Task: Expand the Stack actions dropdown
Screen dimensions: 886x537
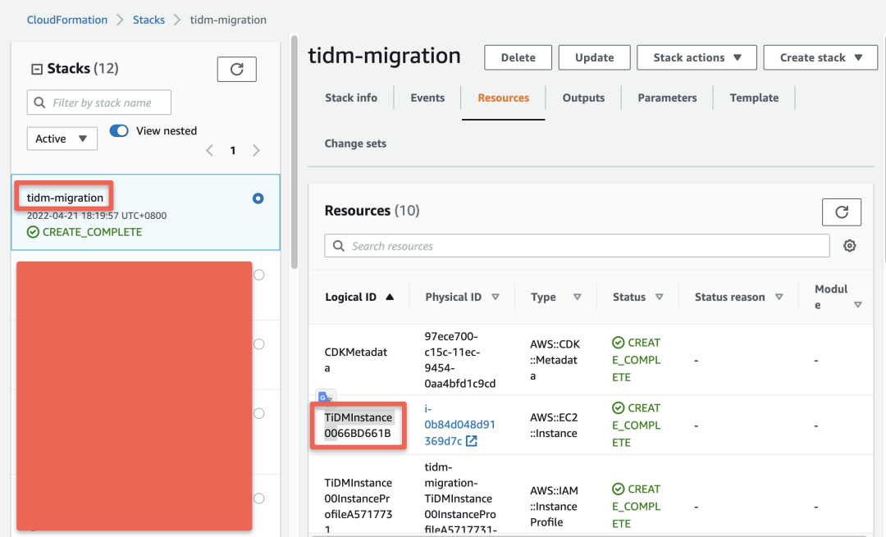Action: (697, 57)
